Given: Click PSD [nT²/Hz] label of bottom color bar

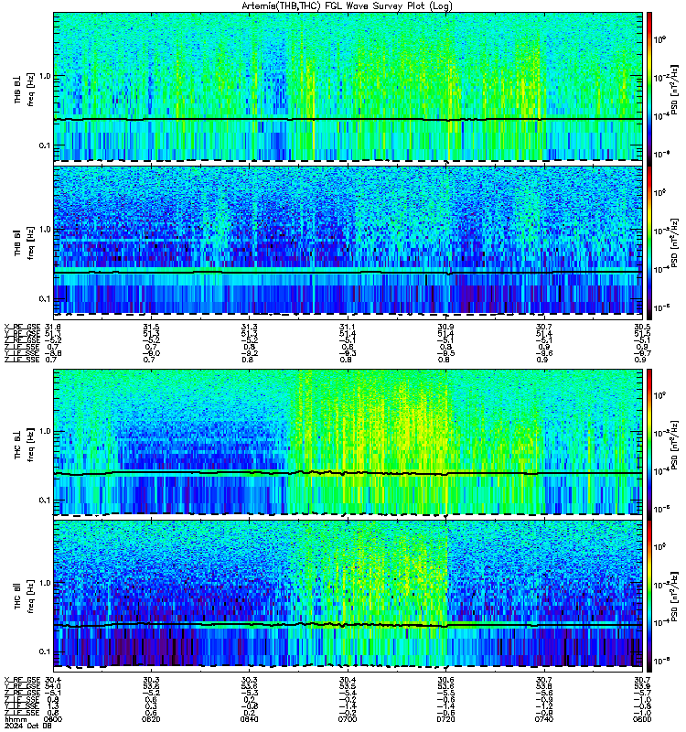Looking at the screenshot, I should coord(675,597).
